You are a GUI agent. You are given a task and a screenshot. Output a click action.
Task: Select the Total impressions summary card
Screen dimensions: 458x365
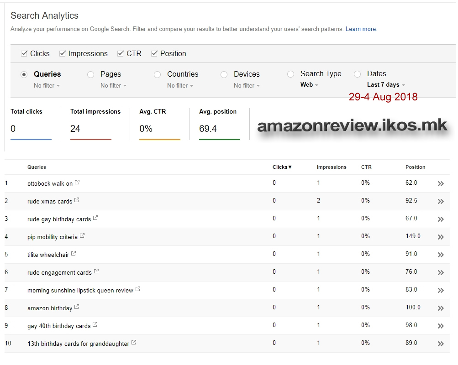click(95, 123)
